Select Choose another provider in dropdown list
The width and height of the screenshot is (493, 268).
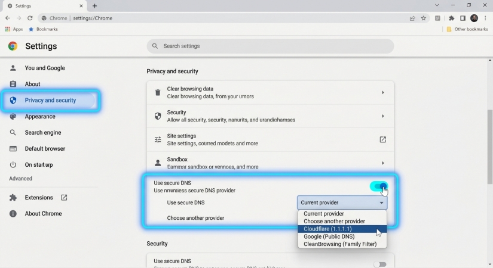(342, 222)
